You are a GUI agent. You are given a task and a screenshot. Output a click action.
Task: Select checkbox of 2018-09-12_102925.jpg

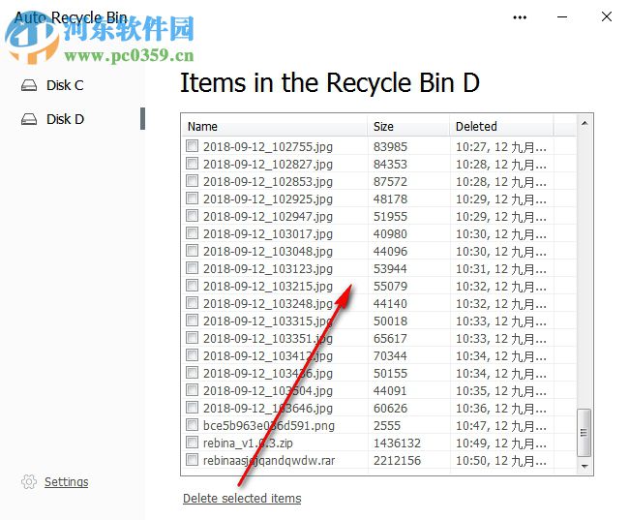coord(193,199)
